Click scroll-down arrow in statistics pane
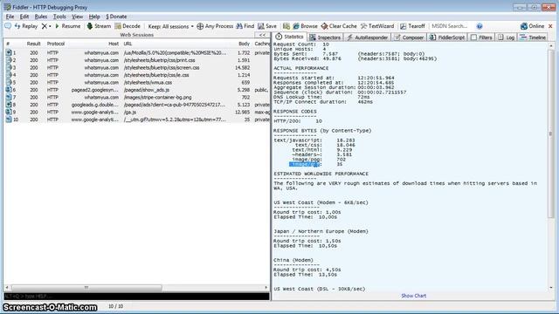Viewport: 559px width, 314px height. point(551,288)
